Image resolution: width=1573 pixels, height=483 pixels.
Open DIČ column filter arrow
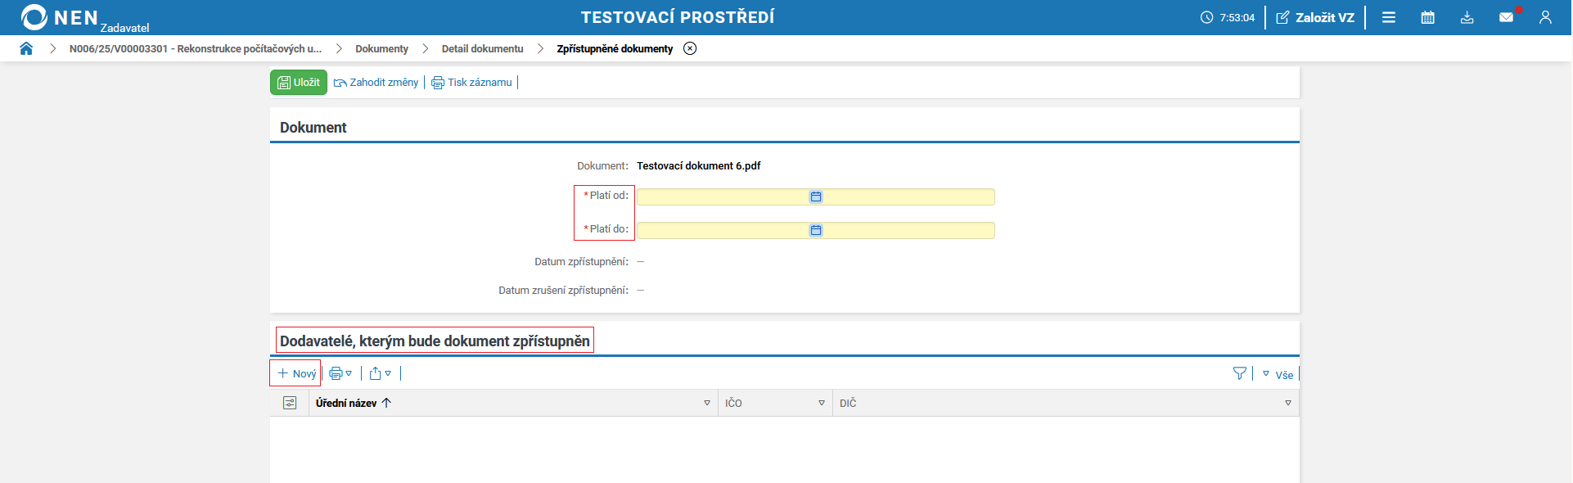(x=1288, y=403)
